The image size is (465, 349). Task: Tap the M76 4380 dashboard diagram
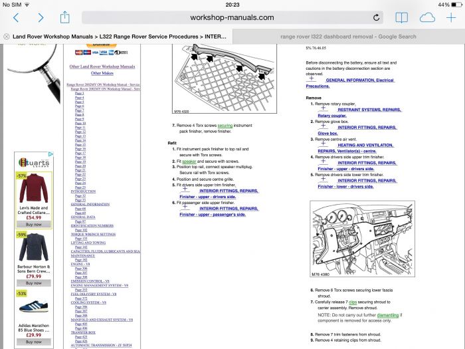coord(363,239)
